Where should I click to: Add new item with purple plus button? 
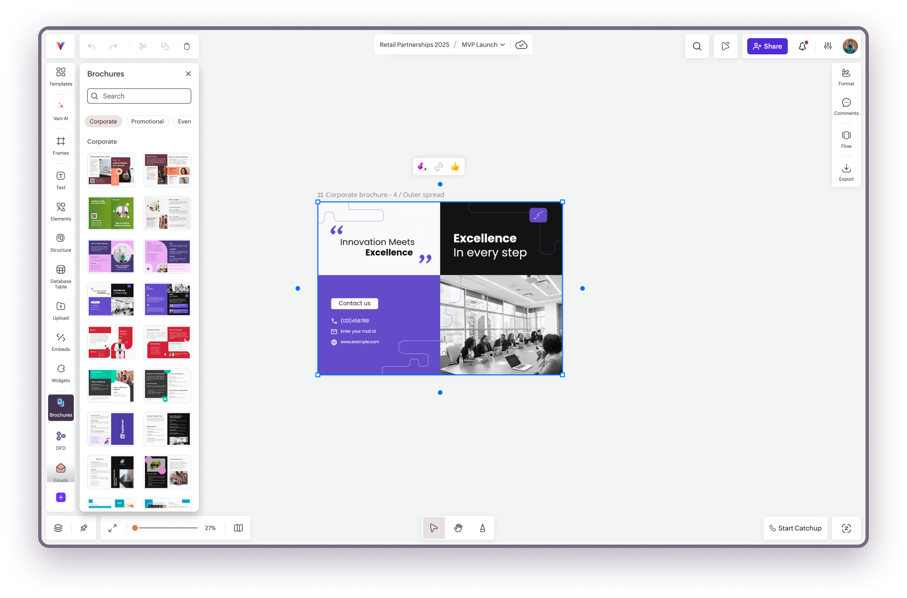click(61, 497)
